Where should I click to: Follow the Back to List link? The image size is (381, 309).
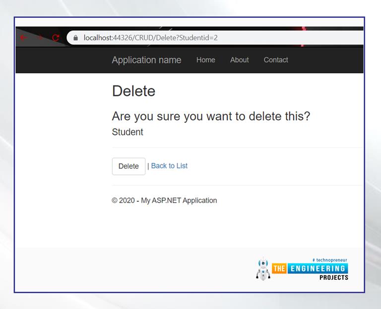169,166
